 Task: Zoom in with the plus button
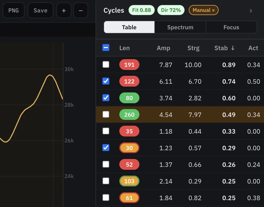[64, 11]
